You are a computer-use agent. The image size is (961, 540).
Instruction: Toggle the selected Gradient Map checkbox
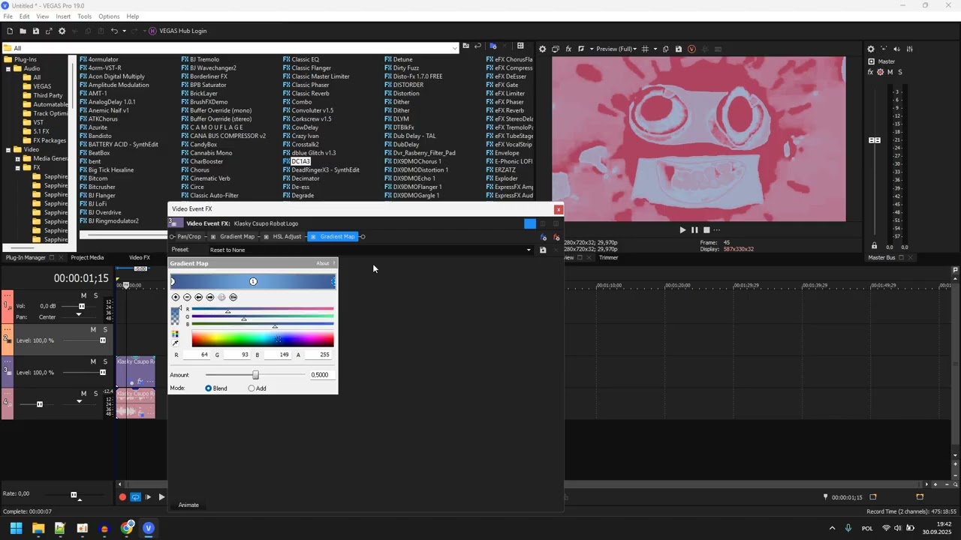[x=313, y=237]
